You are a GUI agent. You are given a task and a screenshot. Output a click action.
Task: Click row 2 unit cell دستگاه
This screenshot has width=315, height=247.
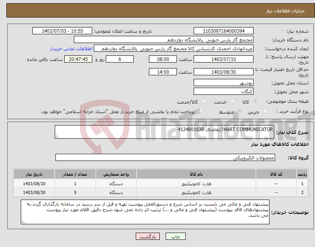(x=116, y=192)
